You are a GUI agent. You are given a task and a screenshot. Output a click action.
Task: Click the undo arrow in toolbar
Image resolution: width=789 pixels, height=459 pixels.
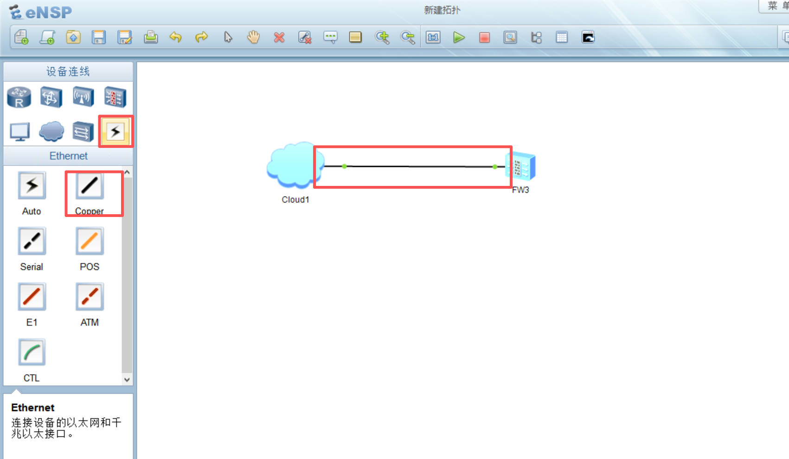[x=175, y=38]
